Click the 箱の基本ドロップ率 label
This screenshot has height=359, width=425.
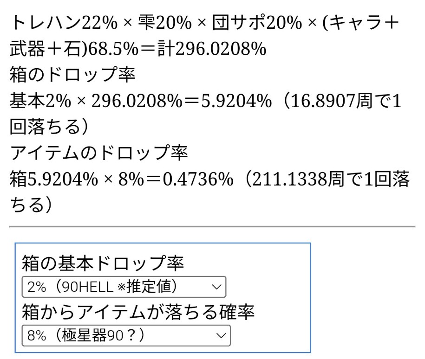[103, 264]
